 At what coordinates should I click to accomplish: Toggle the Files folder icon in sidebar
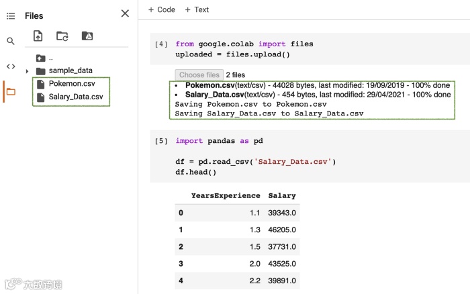10,91
